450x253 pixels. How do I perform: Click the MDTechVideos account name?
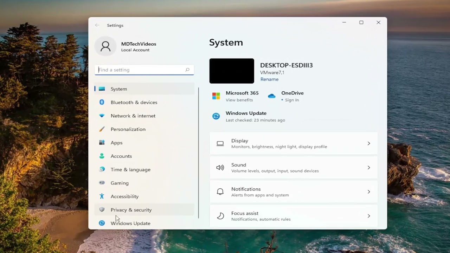tap(139, 44)
